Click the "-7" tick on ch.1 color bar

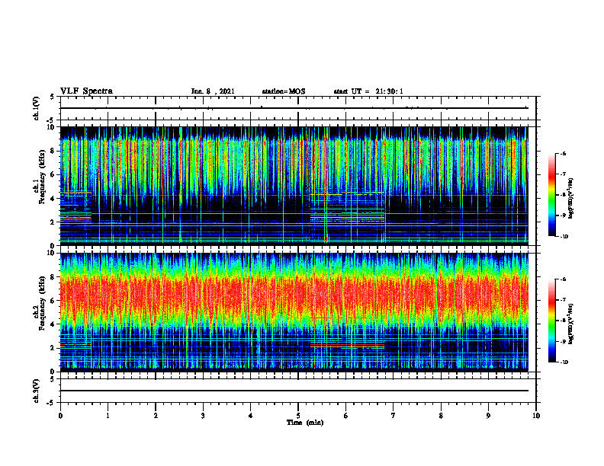[x=562, y=174]
